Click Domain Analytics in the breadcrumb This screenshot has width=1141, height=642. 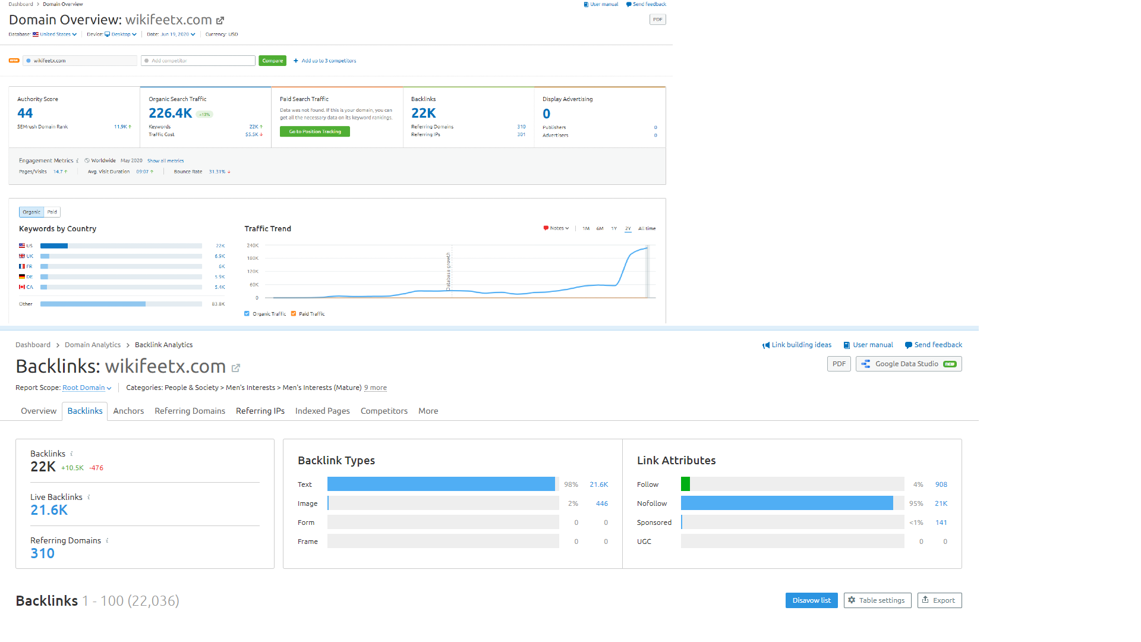point(93,345)
